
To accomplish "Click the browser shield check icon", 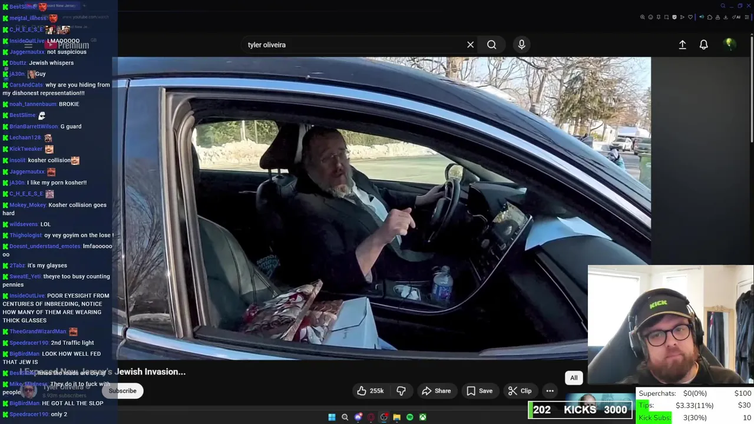I will pos(674,17).
